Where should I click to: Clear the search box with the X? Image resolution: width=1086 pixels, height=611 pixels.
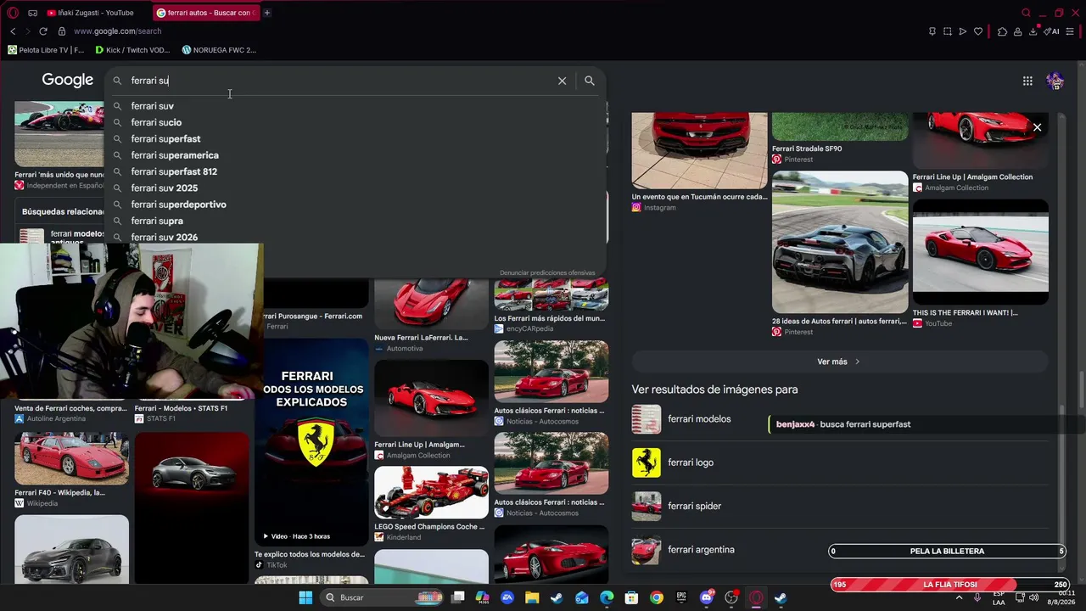(562, 81)
